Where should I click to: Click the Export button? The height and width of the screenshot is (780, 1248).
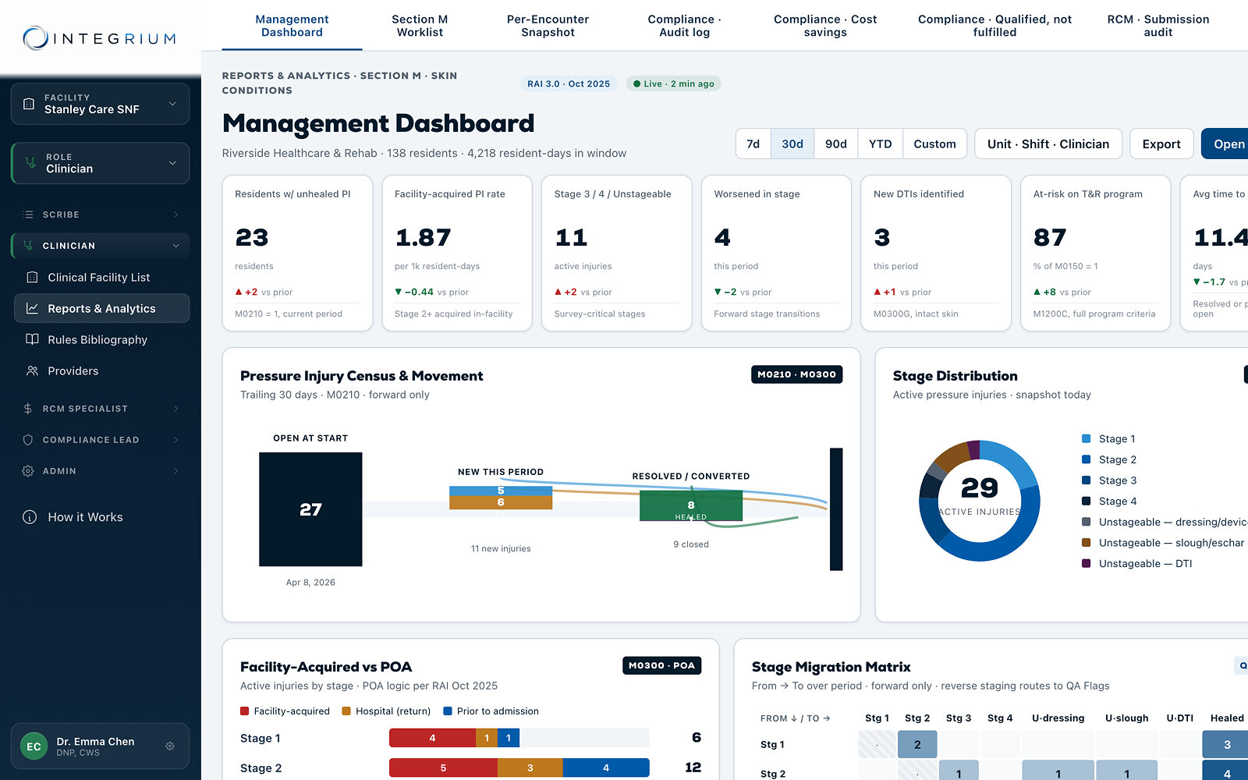pos(1161,144)
